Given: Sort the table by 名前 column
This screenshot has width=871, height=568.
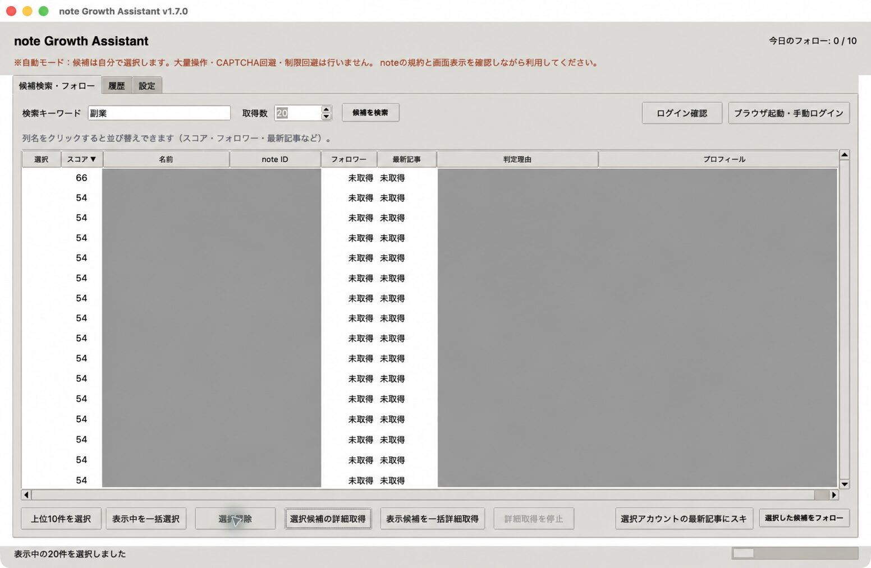Looking at the screenshot, I should click(x=166, y=159).
